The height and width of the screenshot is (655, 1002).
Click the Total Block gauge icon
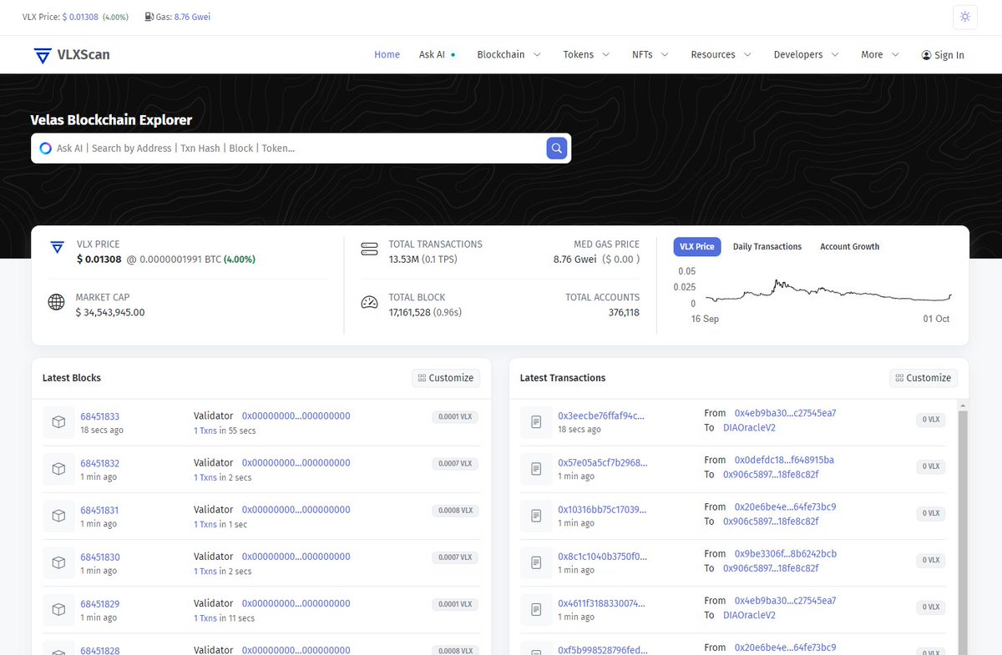[369, 302]
